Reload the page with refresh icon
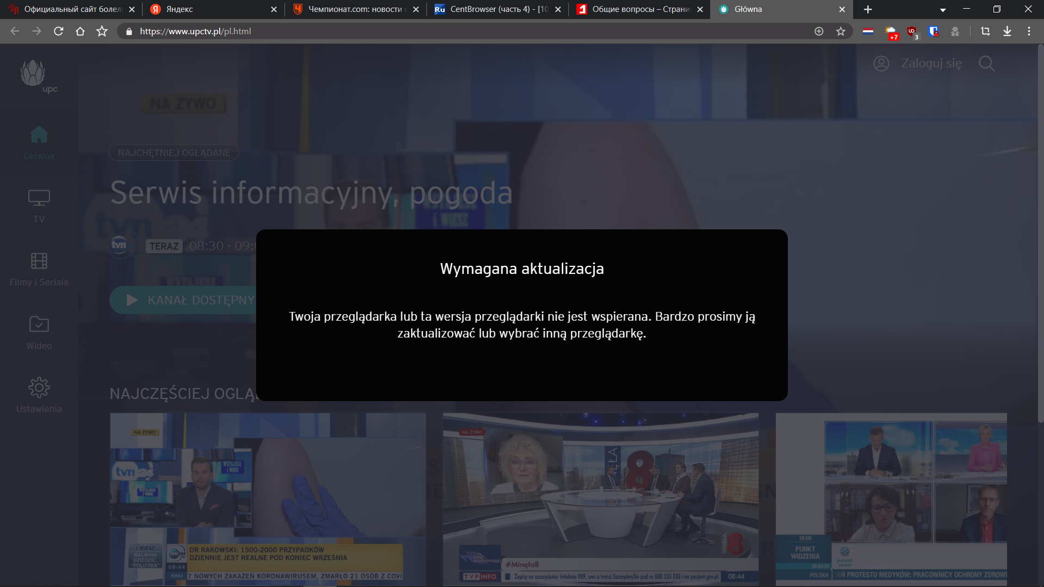Screen dimensions: 1044x587 [x=58, y=32]
